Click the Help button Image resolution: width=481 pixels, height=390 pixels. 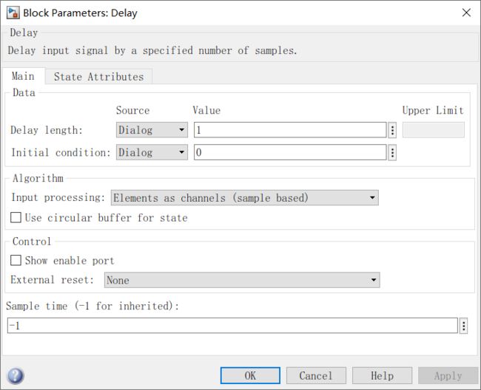(x=382, y=375)
